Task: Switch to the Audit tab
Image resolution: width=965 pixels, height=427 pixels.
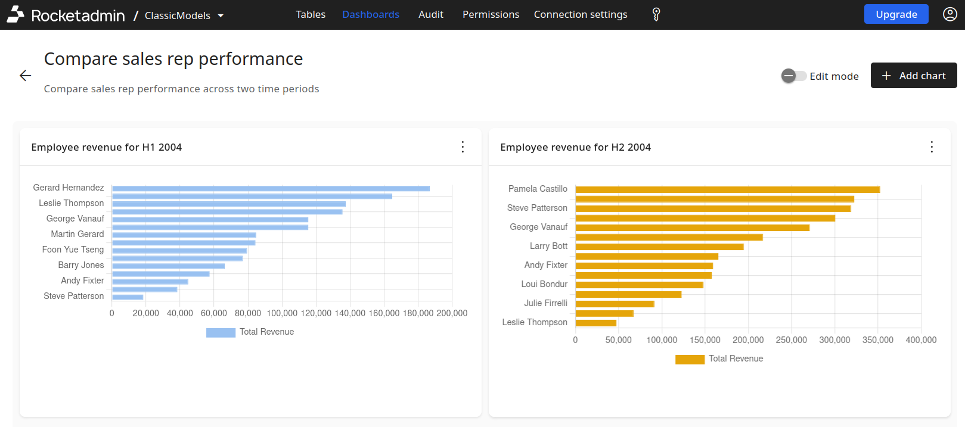Action: tap(430, 14)
